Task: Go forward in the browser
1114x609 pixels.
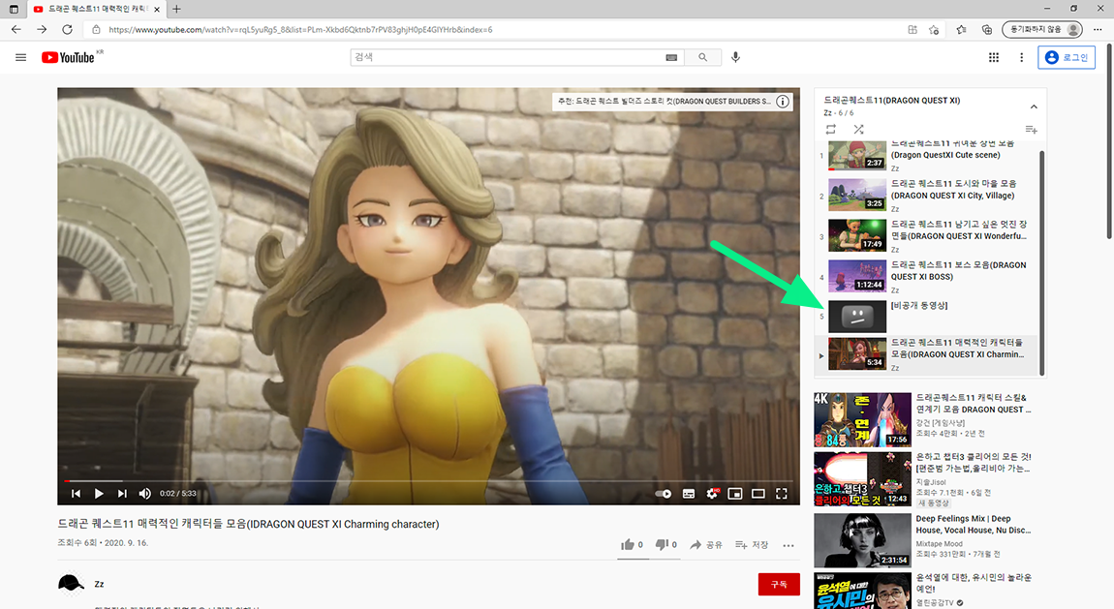Action: coord(42,30)
